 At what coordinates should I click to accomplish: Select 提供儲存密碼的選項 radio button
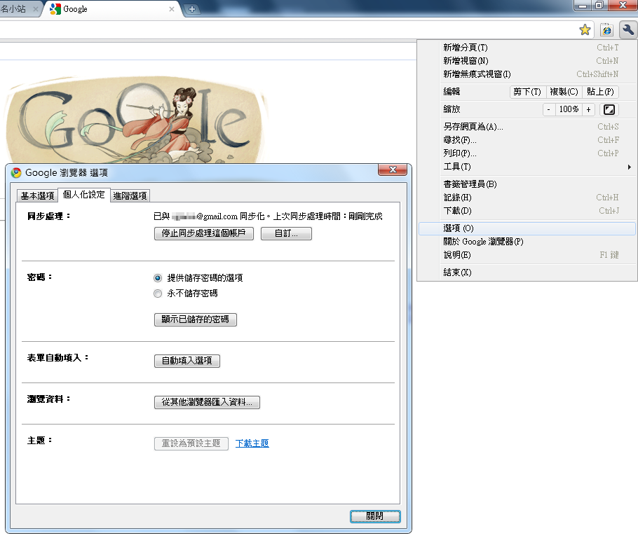[158, 278]
